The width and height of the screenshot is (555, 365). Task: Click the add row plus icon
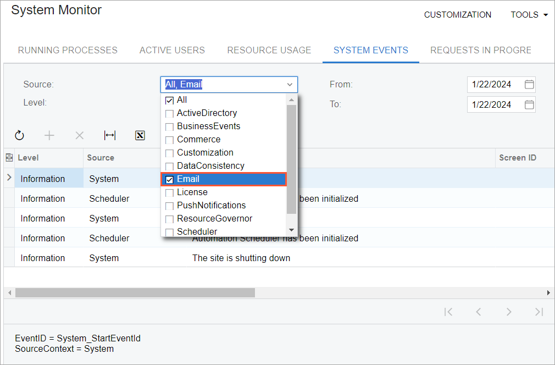pyautogui.click(x=49, y=135)
